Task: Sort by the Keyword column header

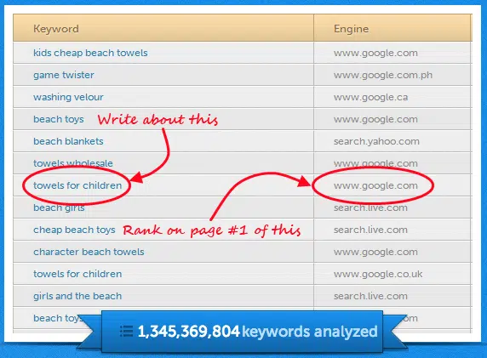Action: (56, 29)
